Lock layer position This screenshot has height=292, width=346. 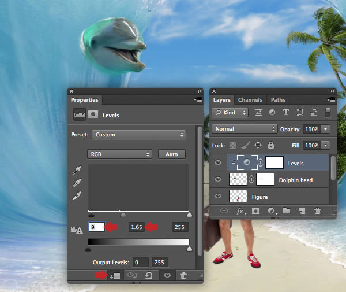coord(258,145)
